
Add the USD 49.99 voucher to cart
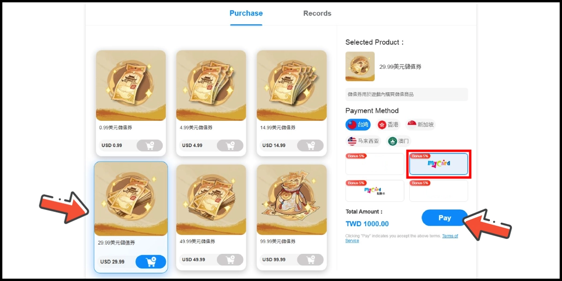(x=230, y=260)
